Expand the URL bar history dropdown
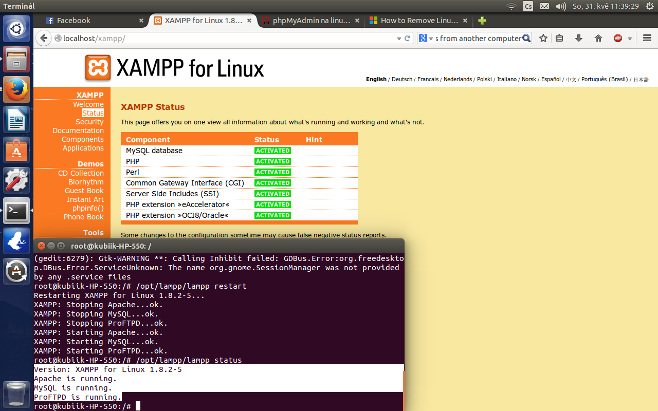Screen dimensions: 658x411 (399, 39)
